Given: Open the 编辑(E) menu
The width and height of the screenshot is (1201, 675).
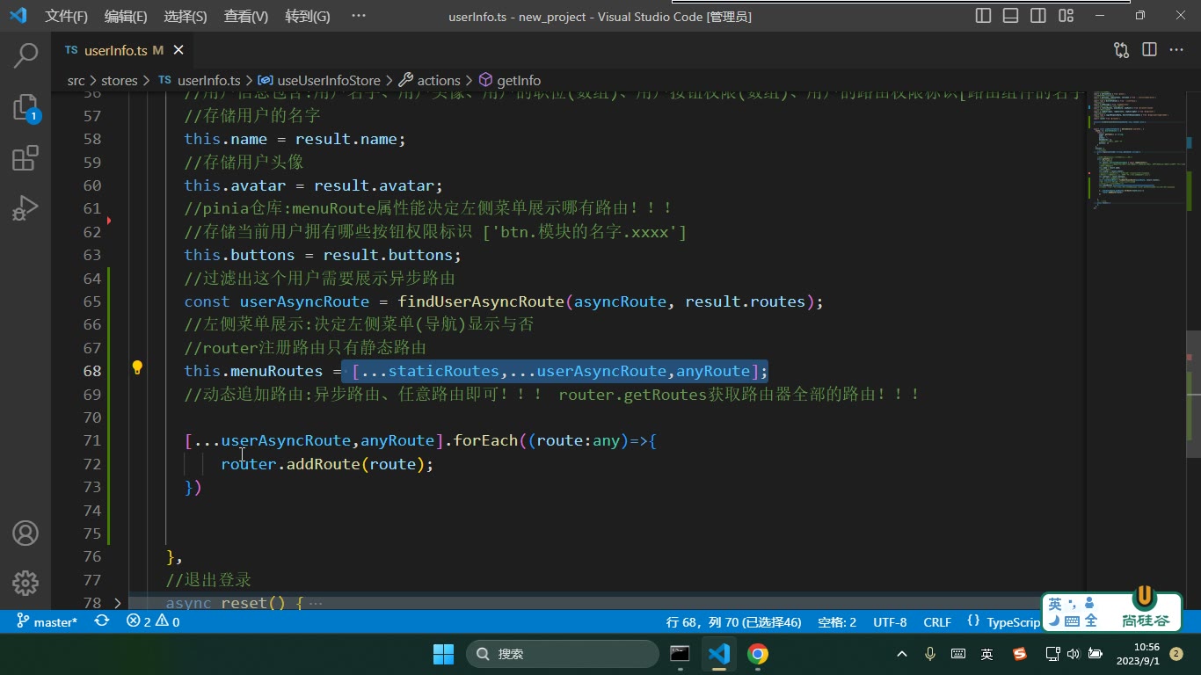Looking at the screenshot, I should pos(126,16).
